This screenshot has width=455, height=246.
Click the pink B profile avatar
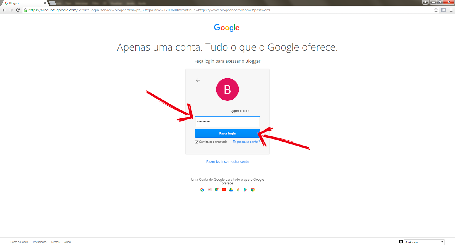coord(227,89)
